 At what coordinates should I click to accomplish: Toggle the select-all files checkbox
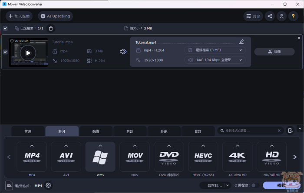pyautogui.click(x=5, y=28)
